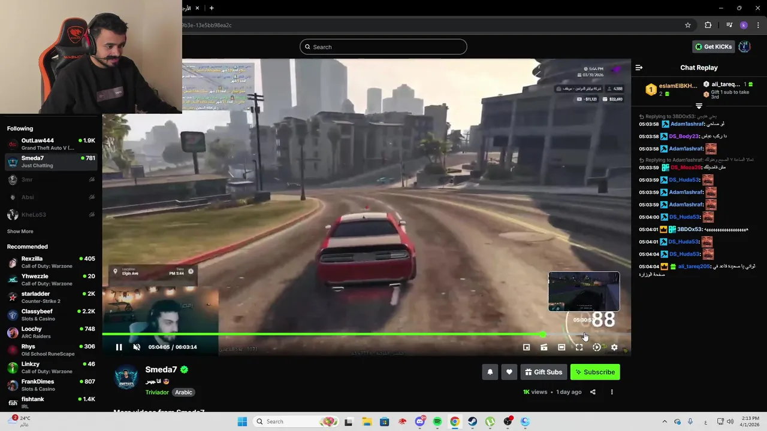Click the progress bar playhead handle

543,335
